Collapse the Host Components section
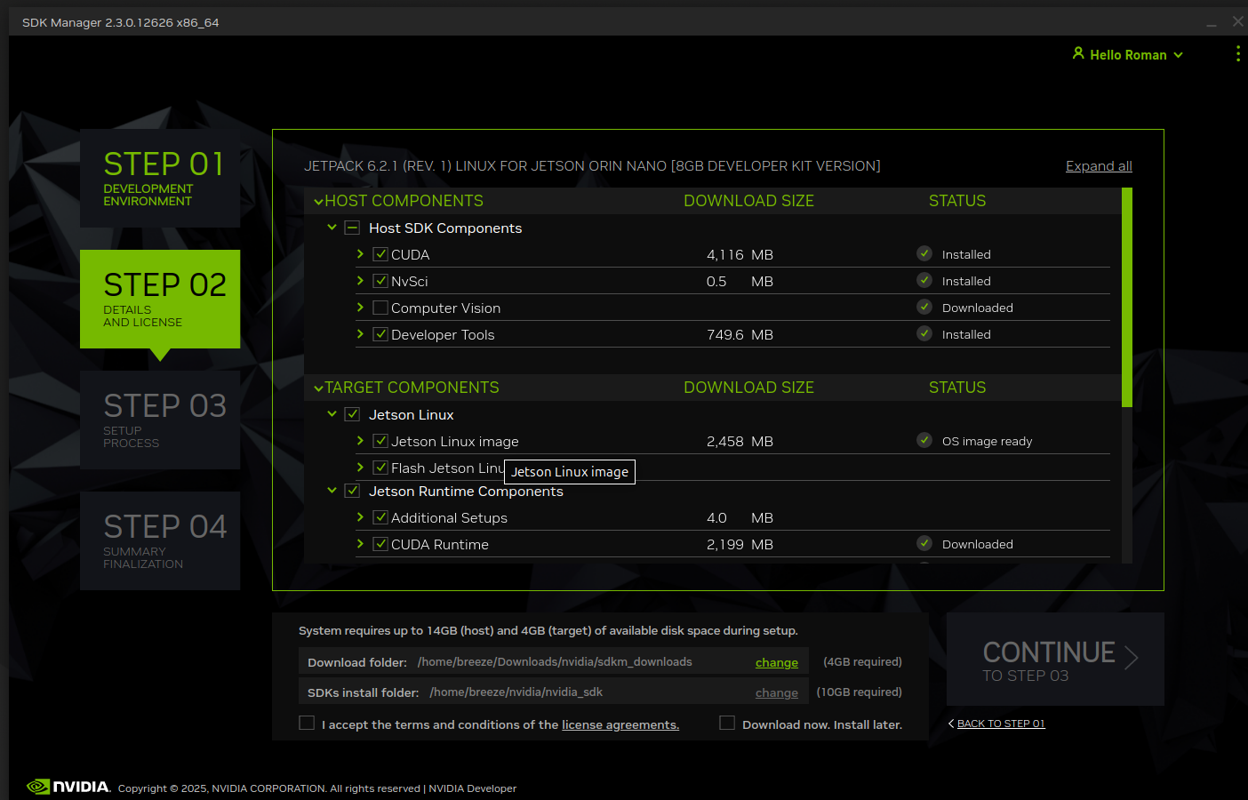This screenshot has width=1248, height=800. [x=318, y=202]
